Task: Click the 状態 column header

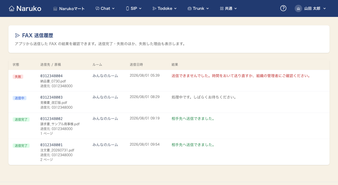Action: tap(16, 64)
